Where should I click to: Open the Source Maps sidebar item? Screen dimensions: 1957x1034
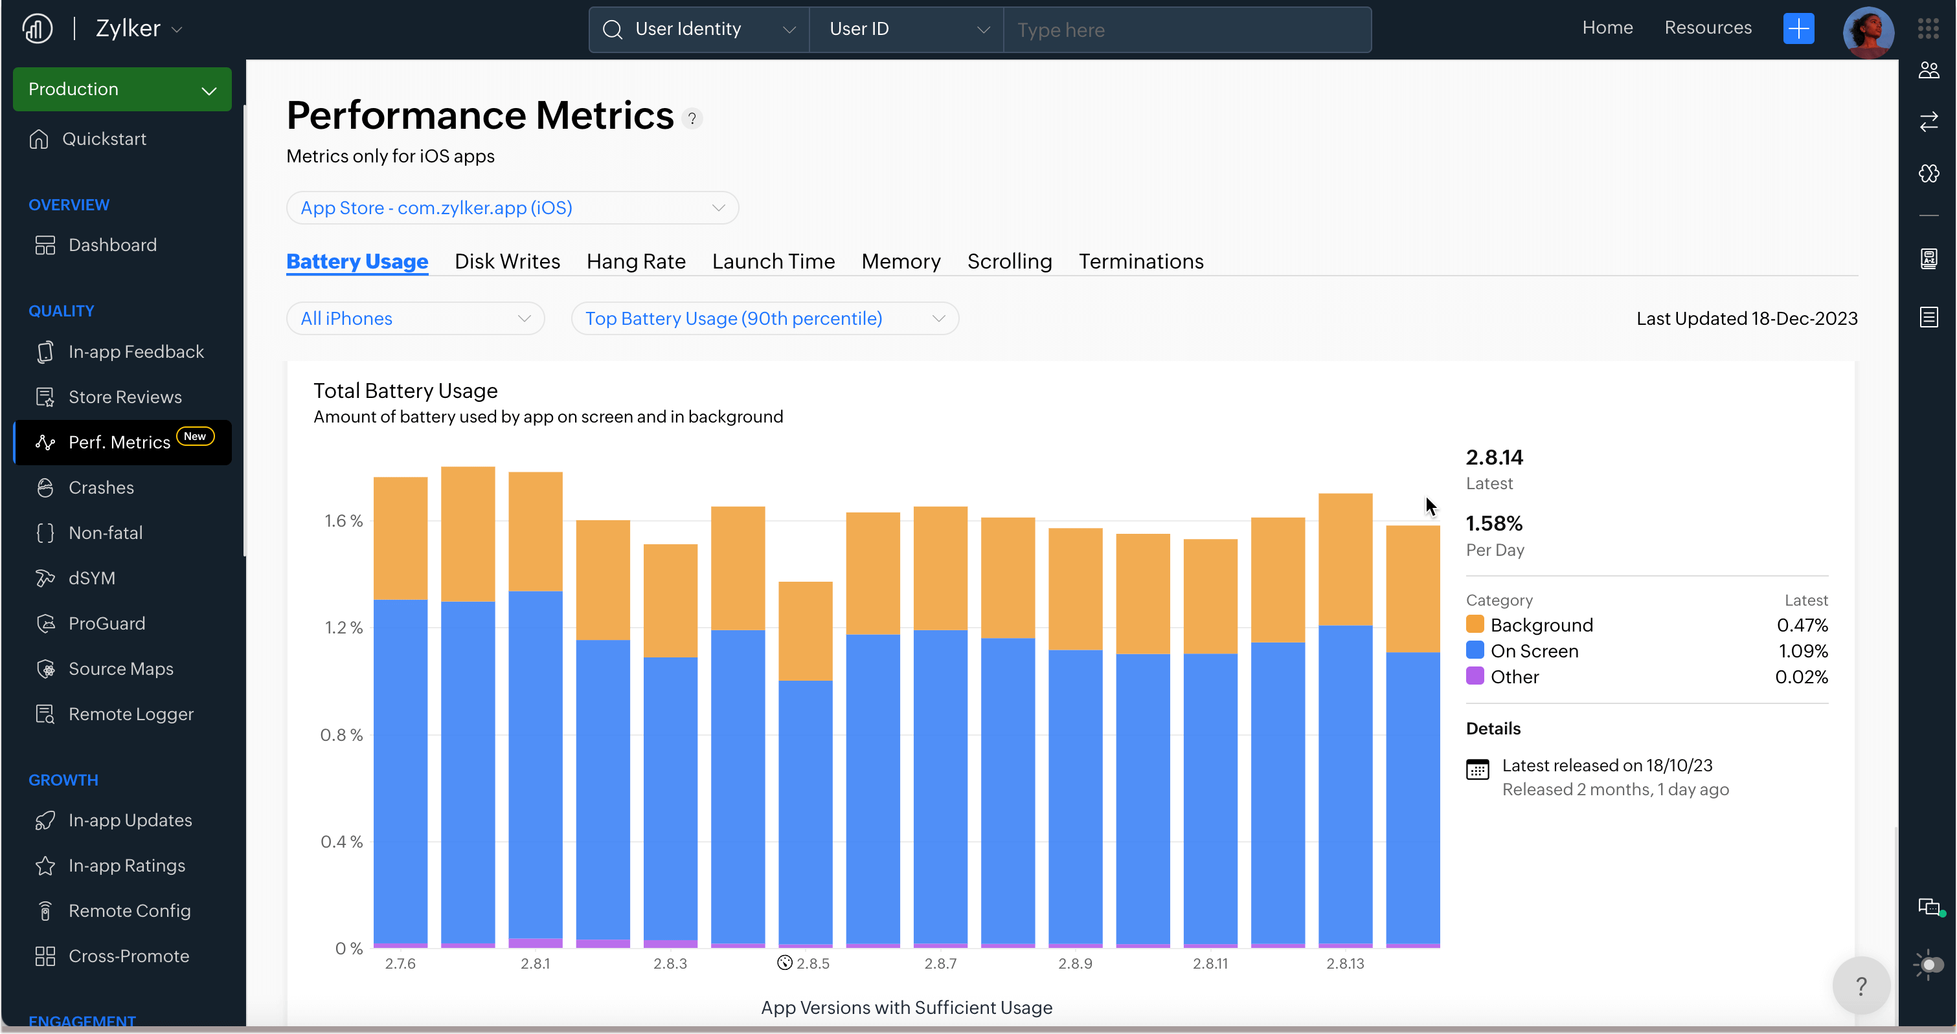coord(120,669)
